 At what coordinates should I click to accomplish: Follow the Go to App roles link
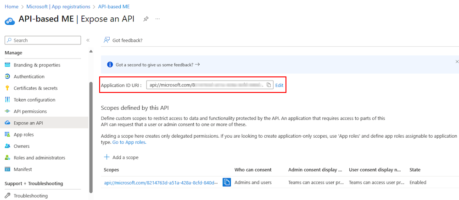[x=129, y=142]
